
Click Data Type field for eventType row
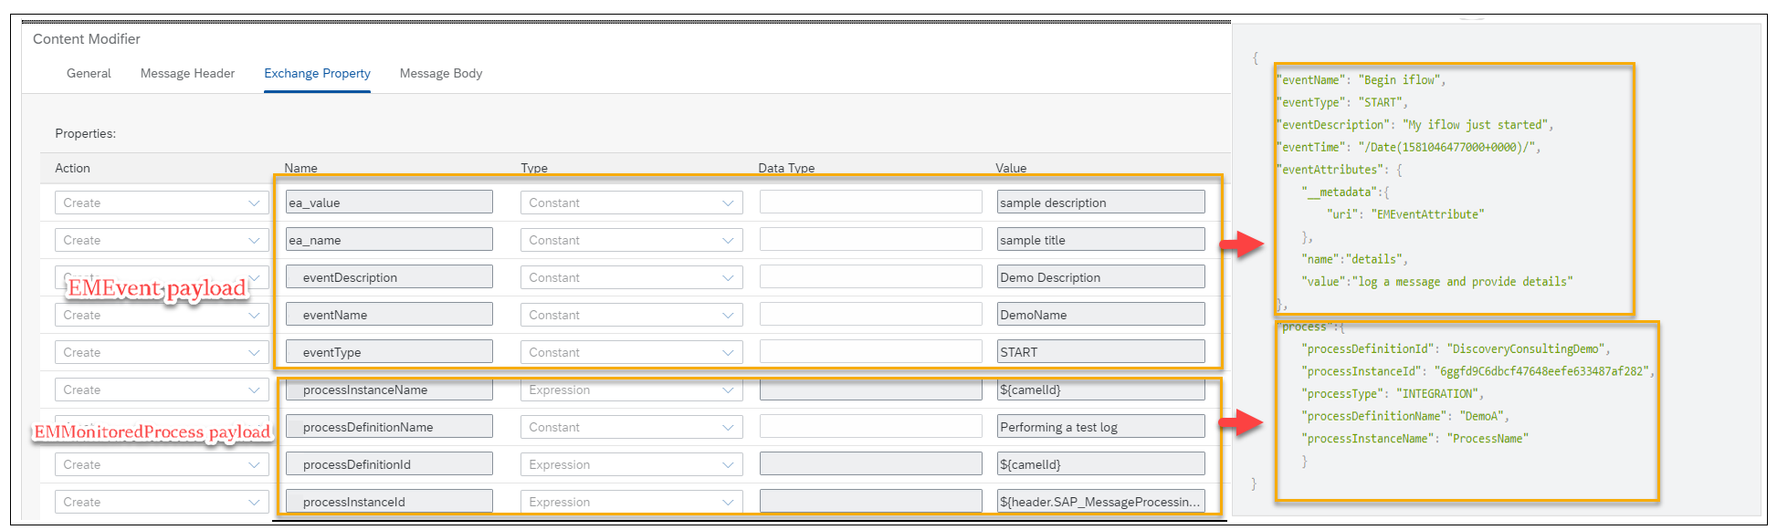click(x=870, y=352)
